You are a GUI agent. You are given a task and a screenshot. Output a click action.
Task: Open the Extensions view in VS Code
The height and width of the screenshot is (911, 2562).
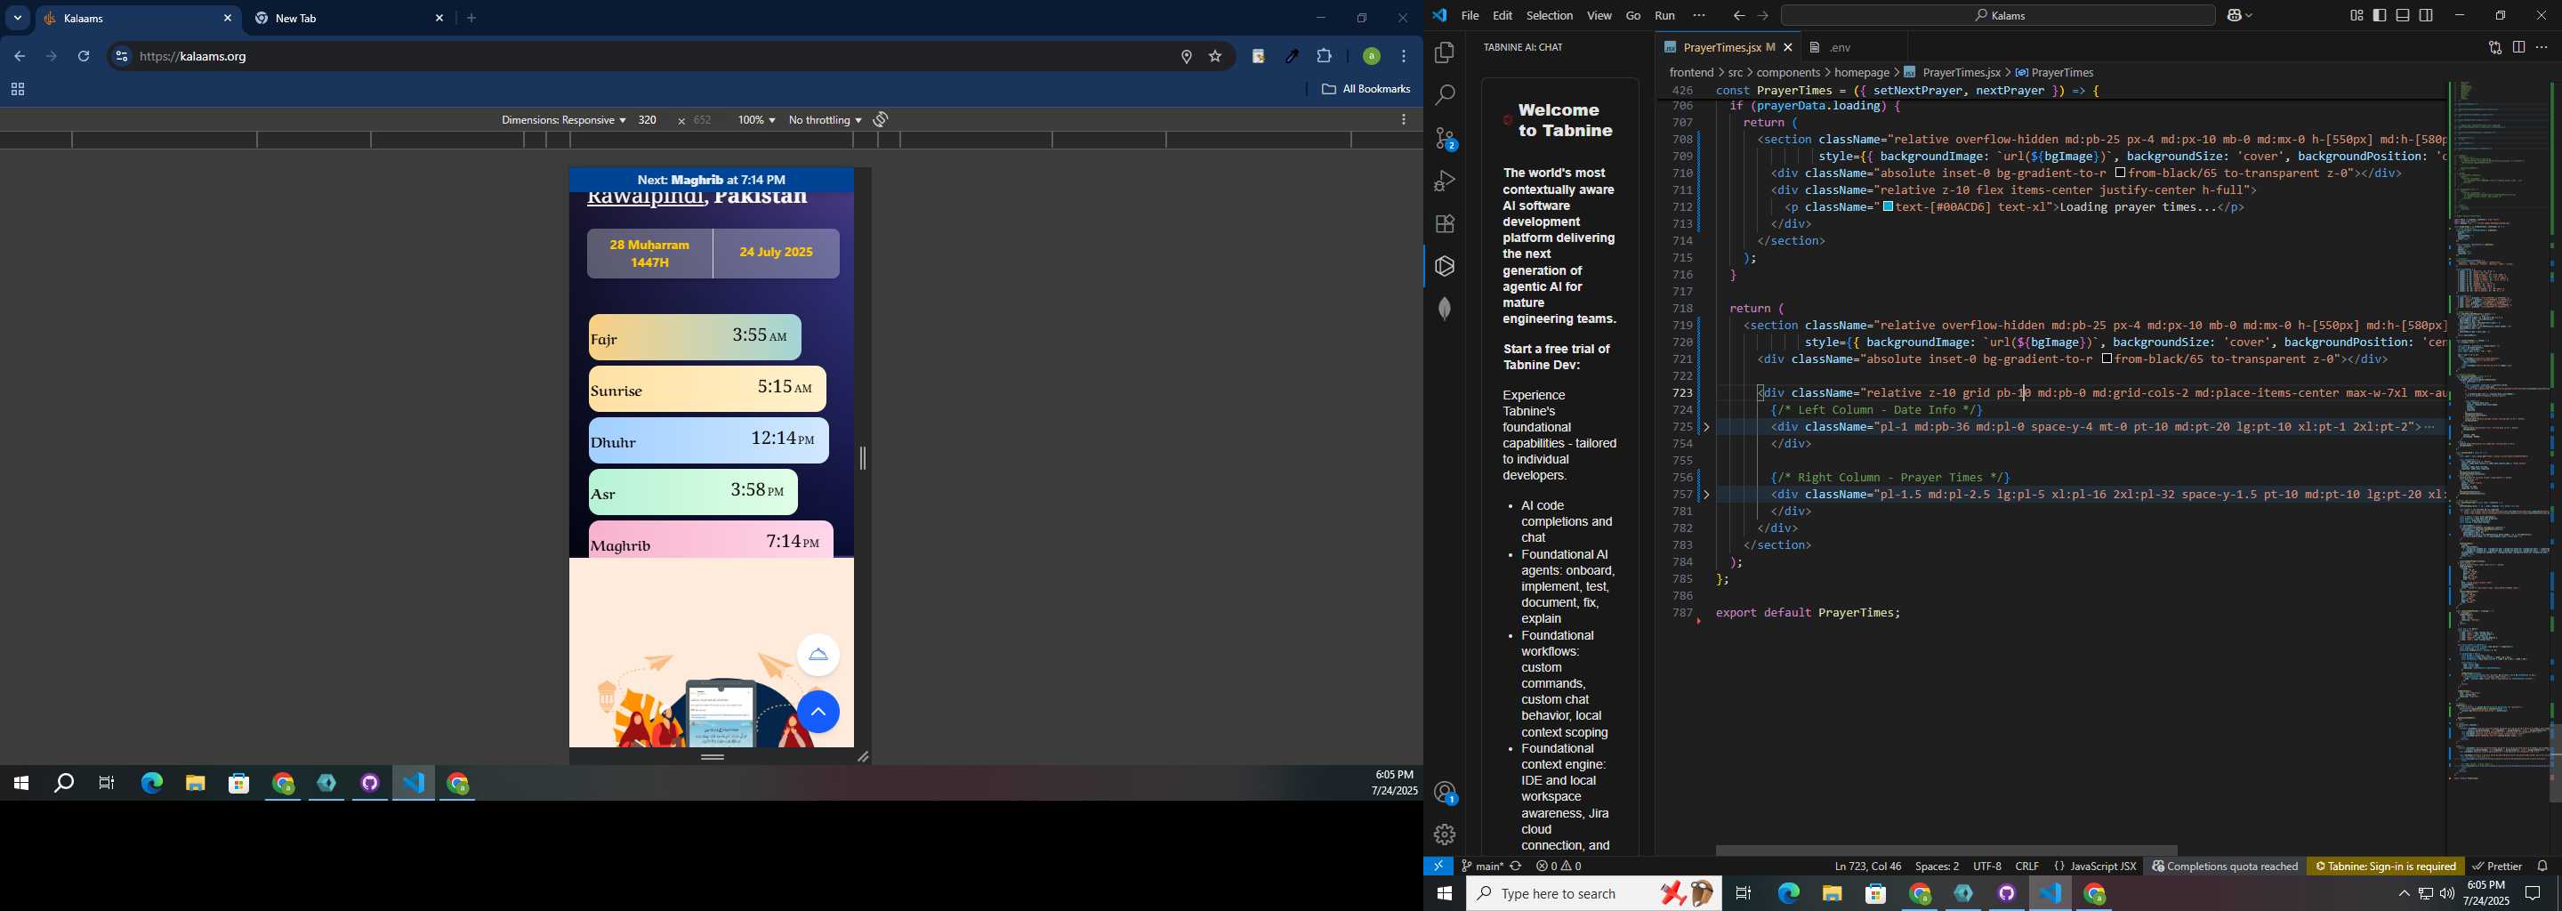tap(1444, 224)
